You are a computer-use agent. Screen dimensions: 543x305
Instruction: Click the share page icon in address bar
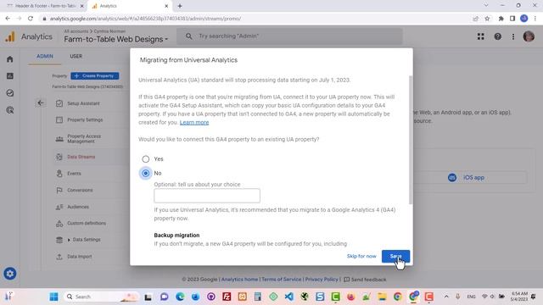click(x=475, y=19)
